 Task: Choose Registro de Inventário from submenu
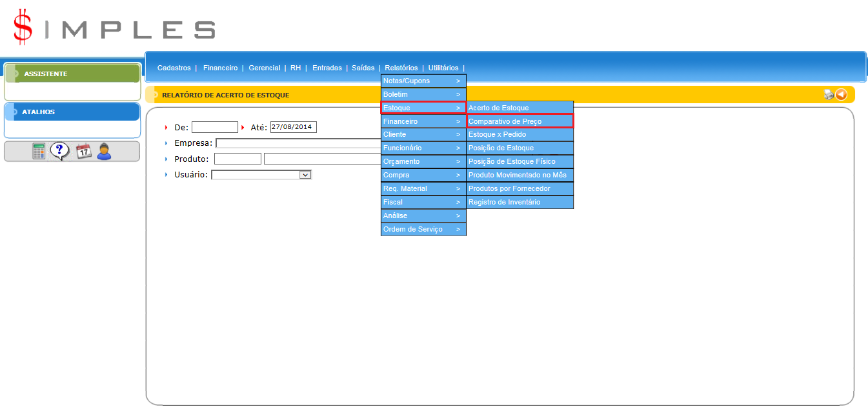[x=520, y=202]
